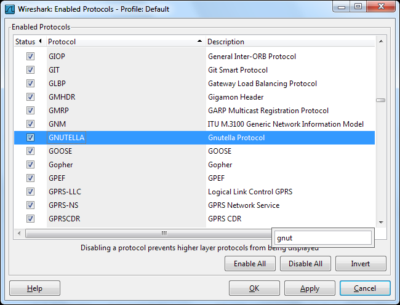This screenshot has height=305, width=400.
Task: Toggle the GNM protocol checkbox
Action: coord(30,124)
